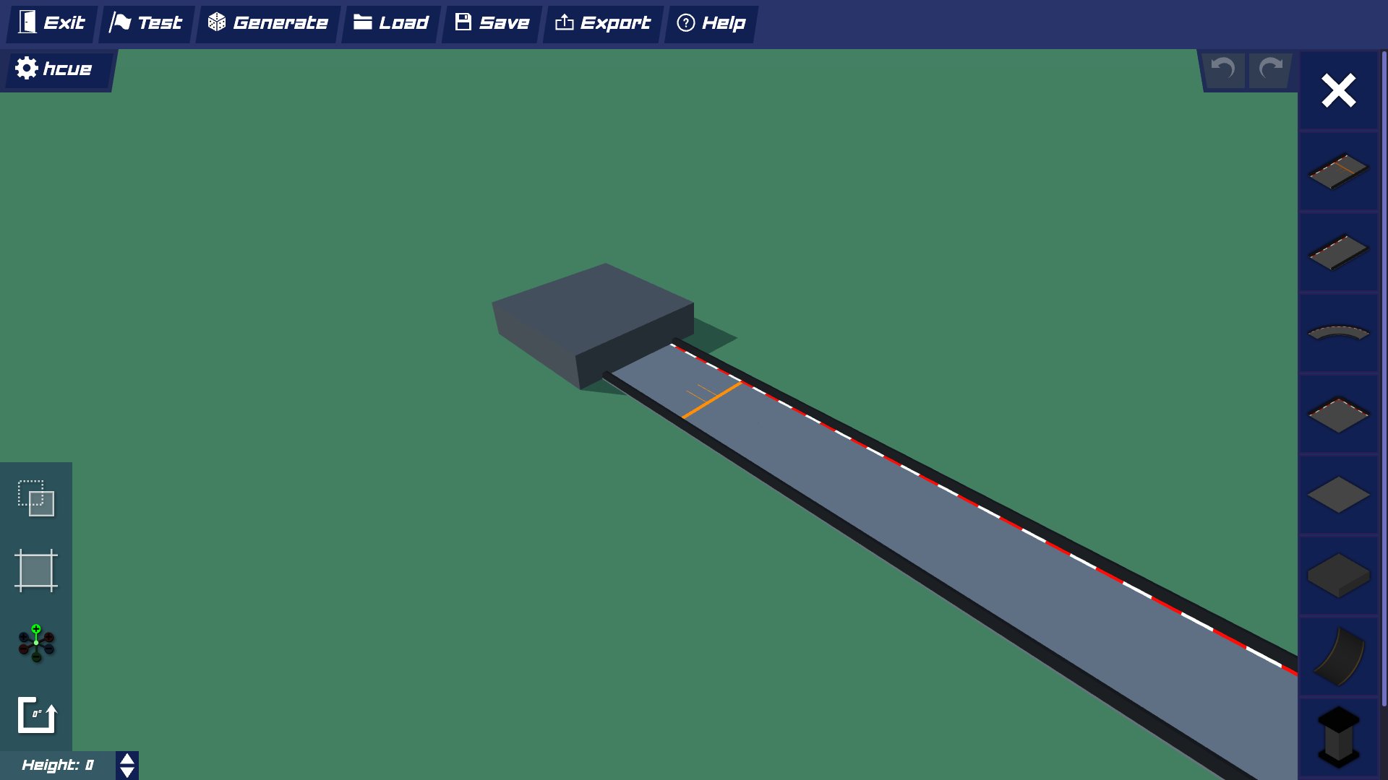
Task: Click the rotation angle button
Action: point(36,715)
